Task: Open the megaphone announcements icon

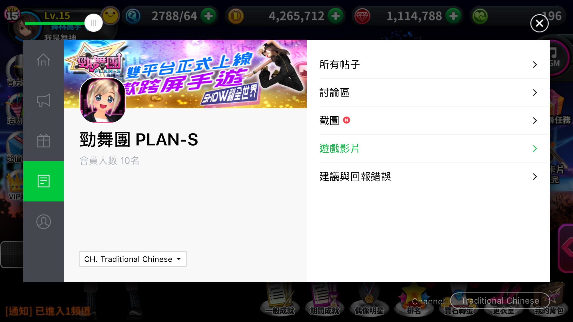Action: pos(43,100)
